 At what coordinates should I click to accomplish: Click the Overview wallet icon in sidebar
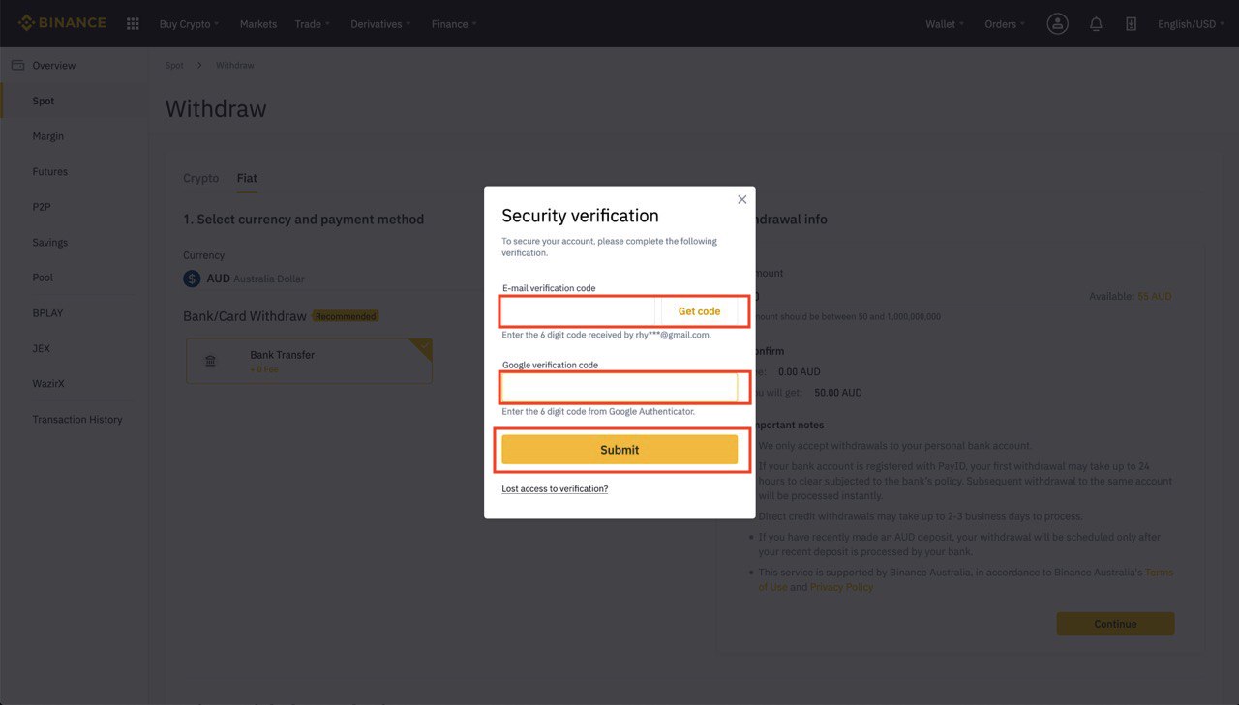pos(17,65)
